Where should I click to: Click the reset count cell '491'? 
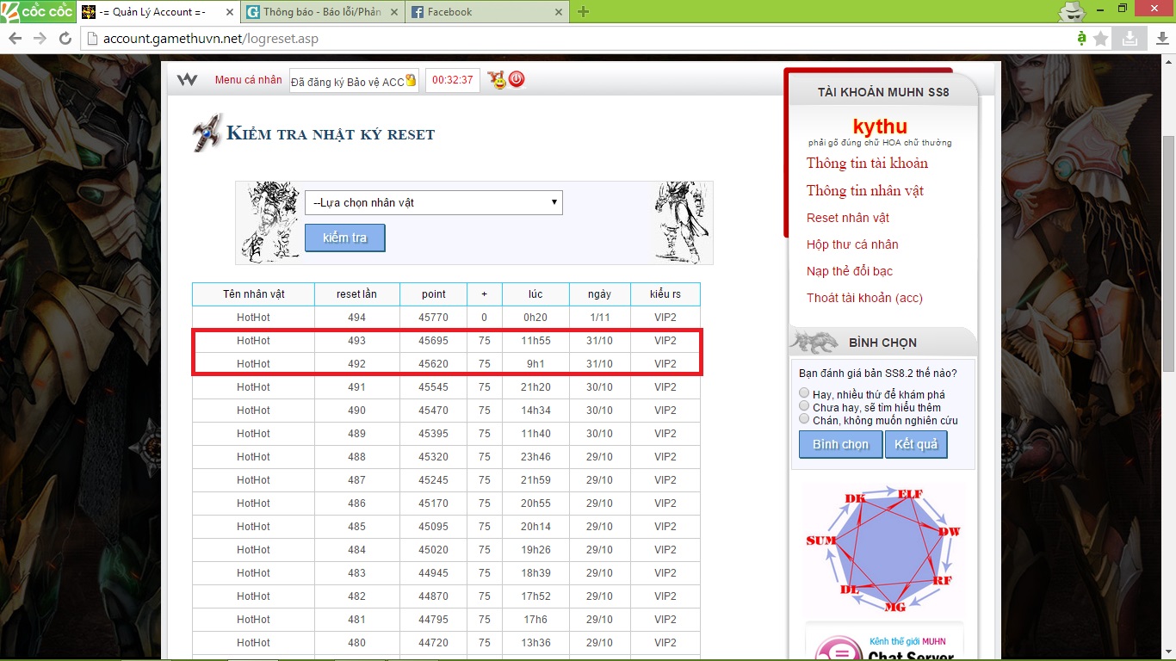point(357,387)
